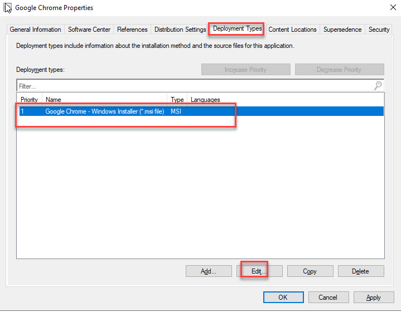Go to the Distribution Settings tab
The width and height of the screenshot is (401, 312).
point(180,30)
